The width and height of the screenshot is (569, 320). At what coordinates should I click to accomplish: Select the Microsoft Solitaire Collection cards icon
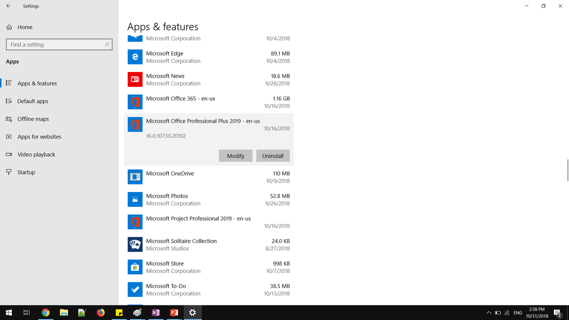(135, 244)
